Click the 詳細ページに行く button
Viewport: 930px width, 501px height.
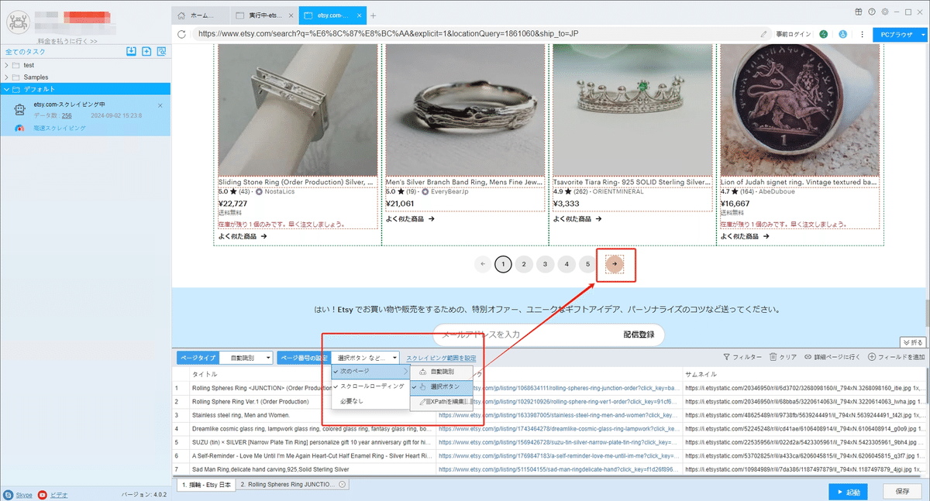833,357
